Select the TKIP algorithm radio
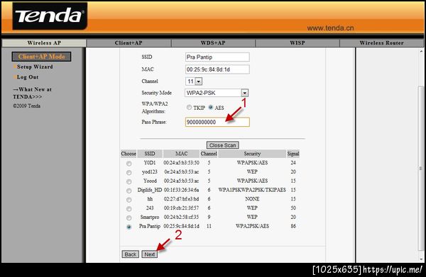This screenshot has height=277, width=426. [x=189, y=108]
